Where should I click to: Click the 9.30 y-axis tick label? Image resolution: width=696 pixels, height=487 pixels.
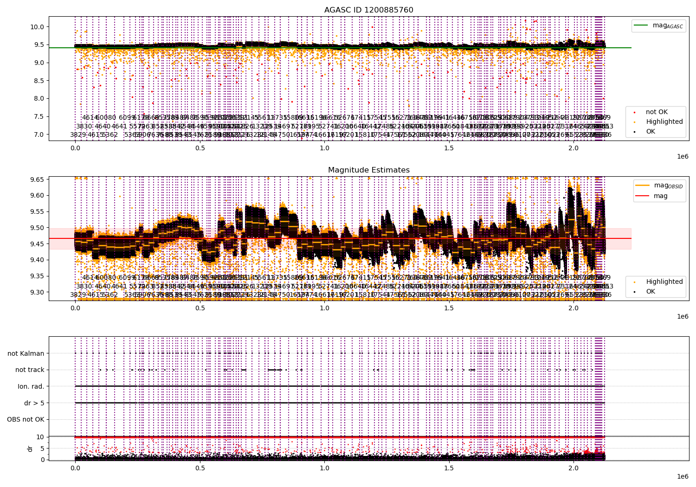37,292
